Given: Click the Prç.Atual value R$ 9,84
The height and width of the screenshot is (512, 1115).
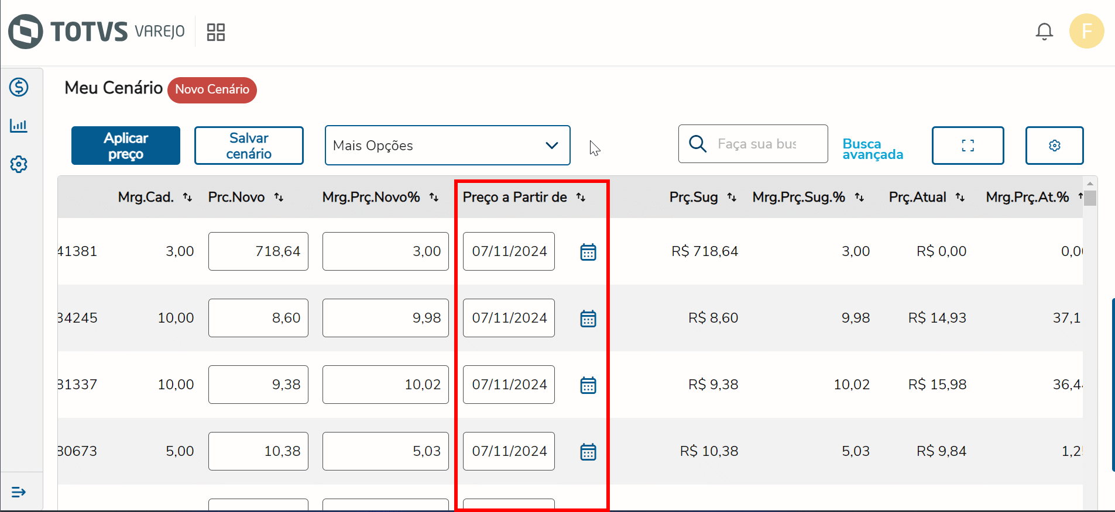Looking at the screenshot, I should [x=941, y=451].
